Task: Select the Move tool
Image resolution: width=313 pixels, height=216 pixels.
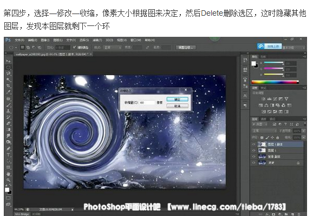Action: click(8, 61)
